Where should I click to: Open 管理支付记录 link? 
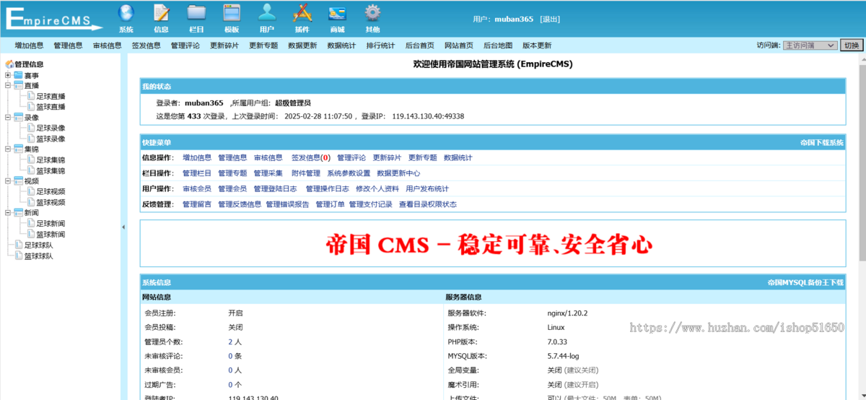(371, 204)
